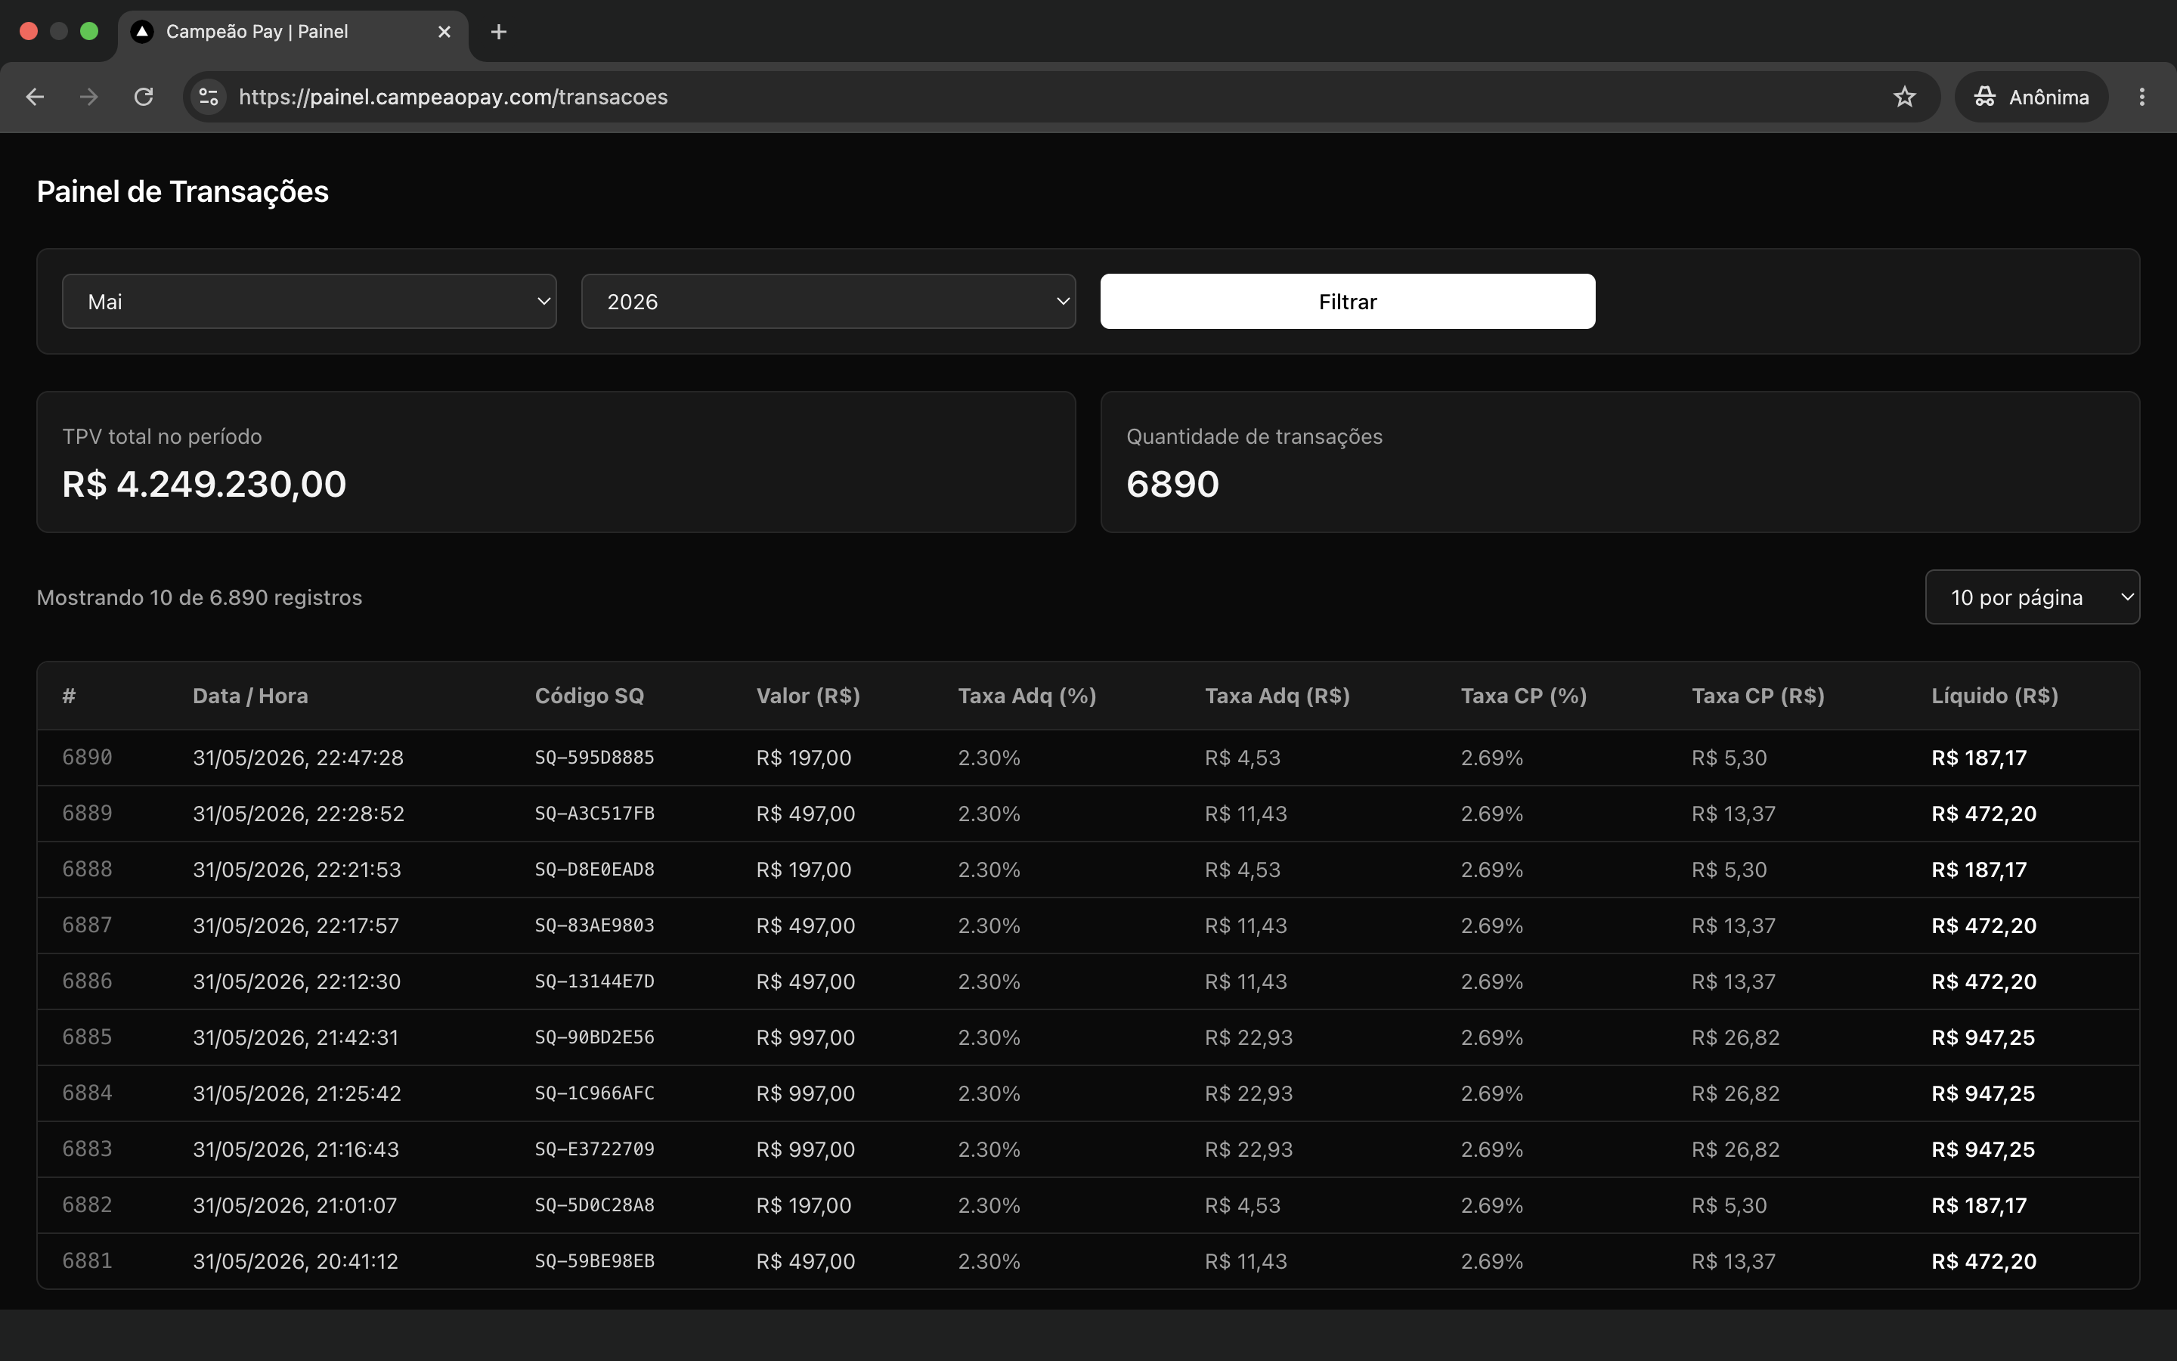Click the Painel de Transações heading
This screenshot has height=1361, width=2177.
pyautogui.click(x=183, y=191)
